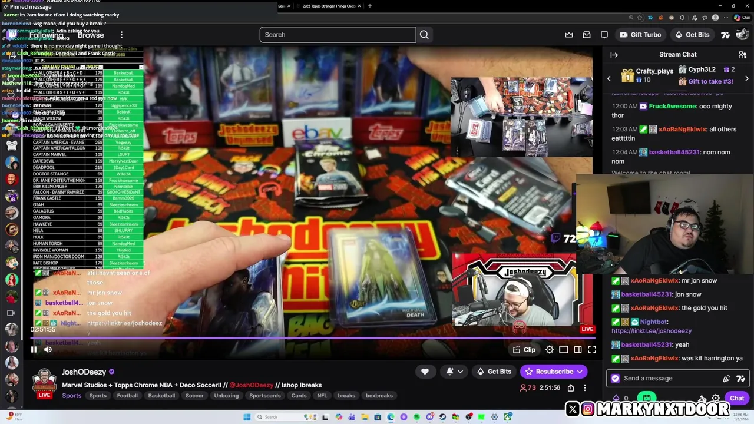Screen dimensions: 754x424
Task: Click Crafty_plays top gifter
Action: pos(654,71)
